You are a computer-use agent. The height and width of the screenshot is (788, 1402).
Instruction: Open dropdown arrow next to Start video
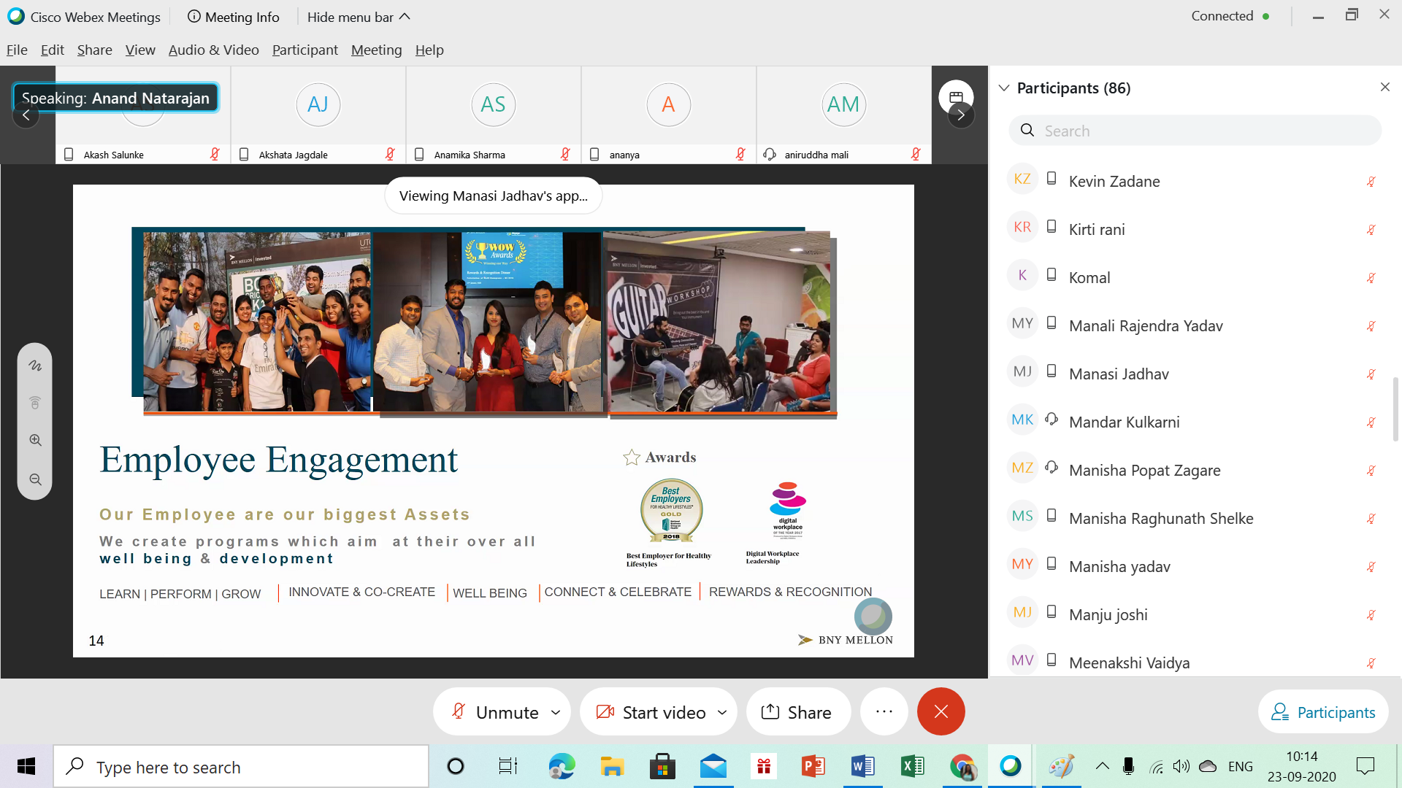[x=722, y=712]
